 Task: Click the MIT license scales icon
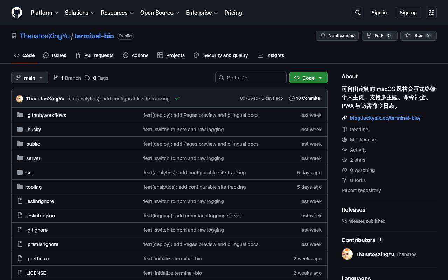pos(344,140)
